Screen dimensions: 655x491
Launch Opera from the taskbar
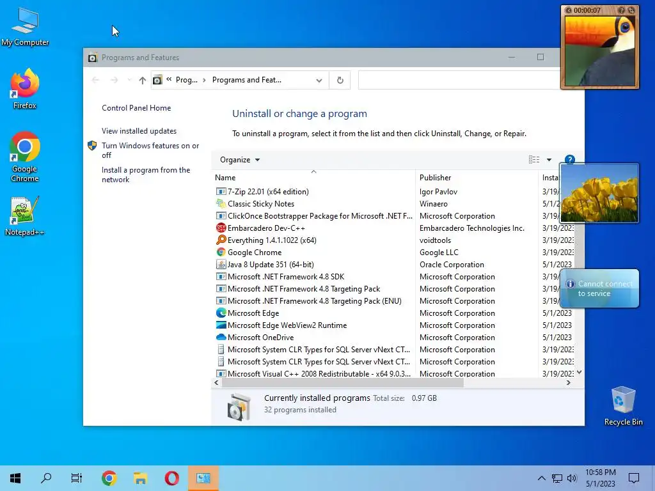coord(171,478)
